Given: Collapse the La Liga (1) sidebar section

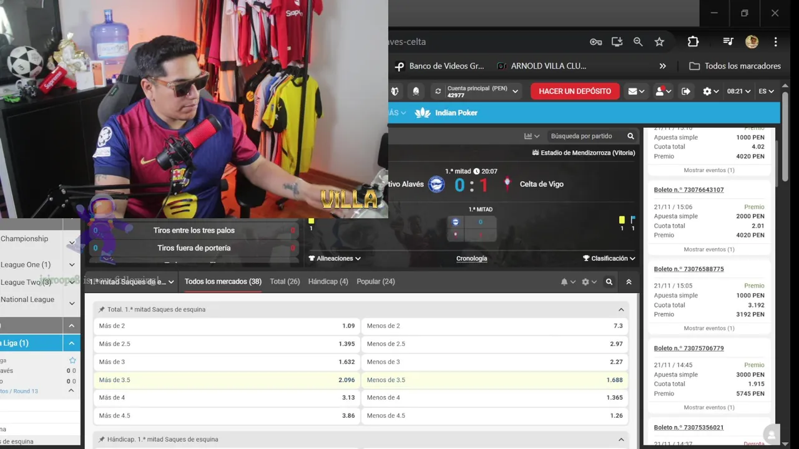Looking at the screenshot, I should coord(71,343).
